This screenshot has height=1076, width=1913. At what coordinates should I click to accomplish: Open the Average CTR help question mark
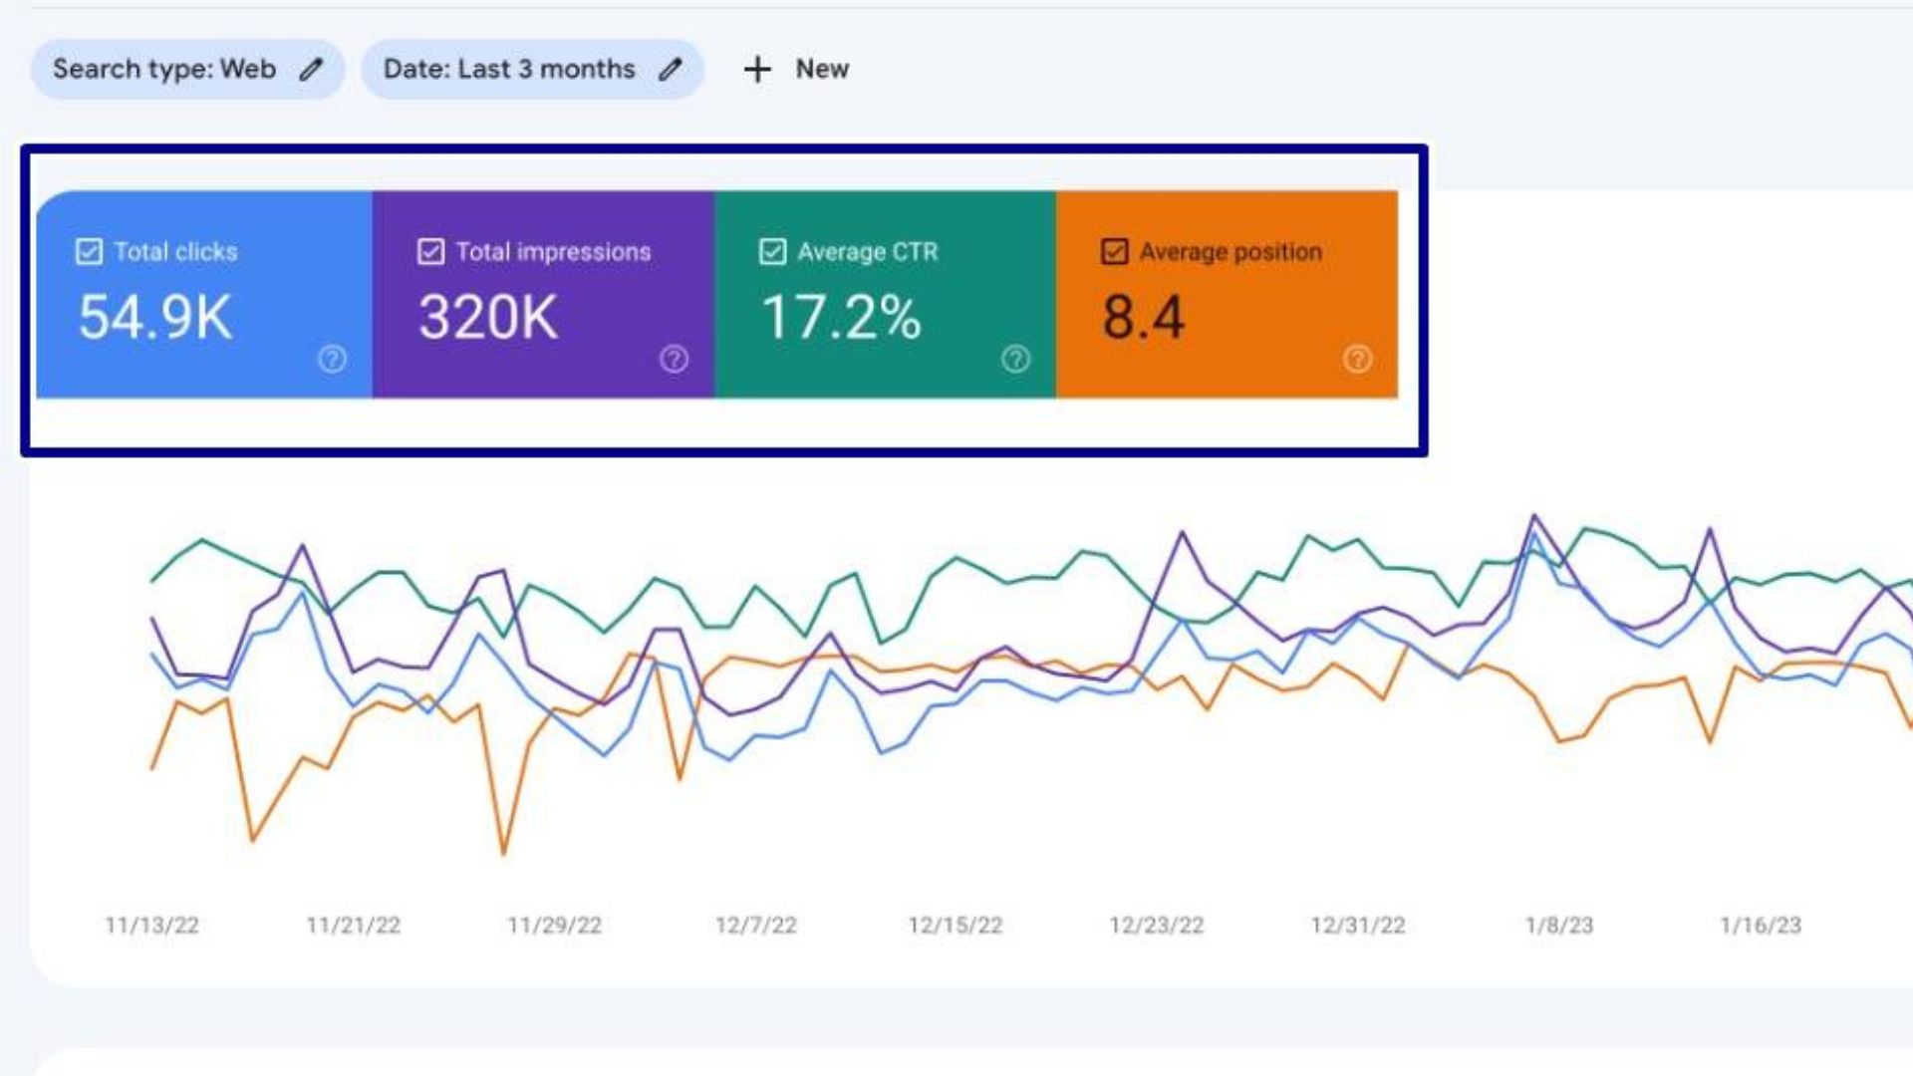tap(1015, 359)
